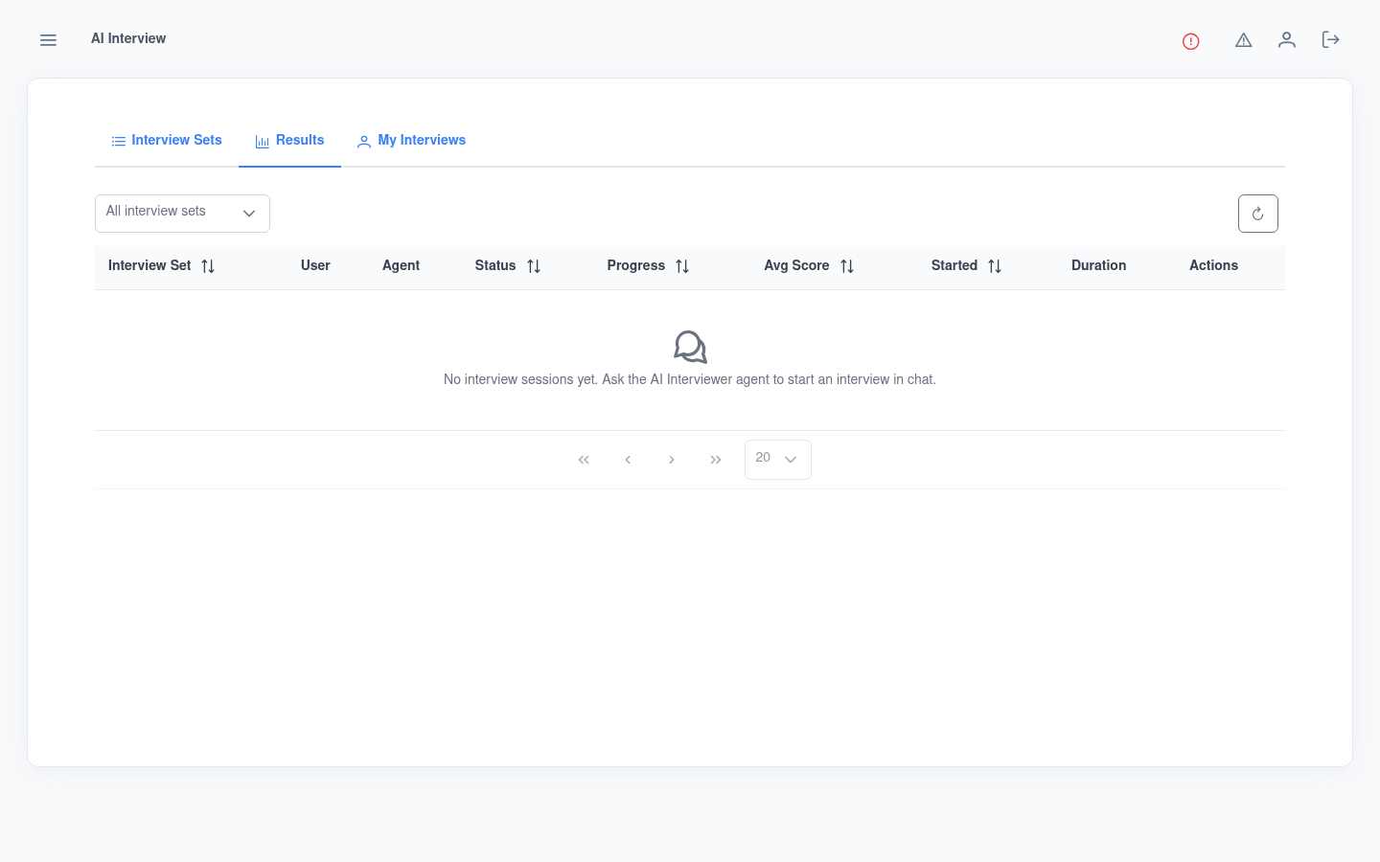Screen dimensions: 1380x862
Task: Click the User column header
Action: click(x=315, y=265)
